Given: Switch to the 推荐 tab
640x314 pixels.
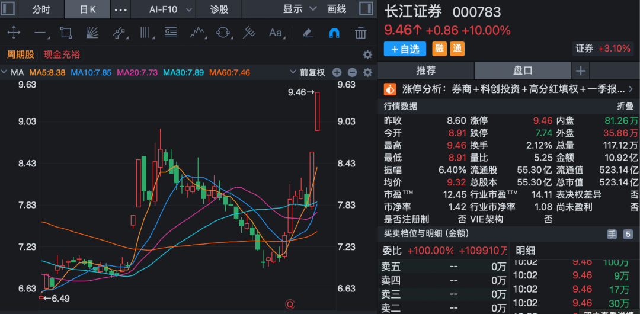Looking at the screenshot, I should point(425,71).
